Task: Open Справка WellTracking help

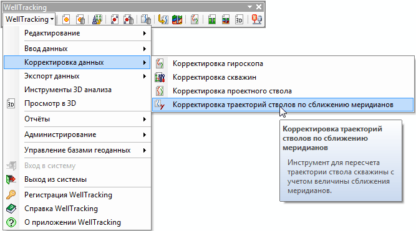Action: point(77,209)
